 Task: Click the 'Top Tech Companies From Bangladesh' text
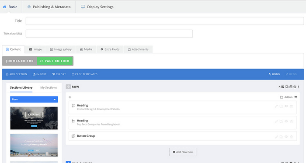98,125
